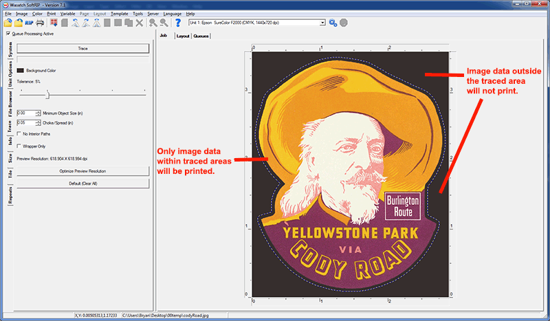The image size is (550, 321).
Task: Click the Cody Road image preview
Action: tap(351, 175)
